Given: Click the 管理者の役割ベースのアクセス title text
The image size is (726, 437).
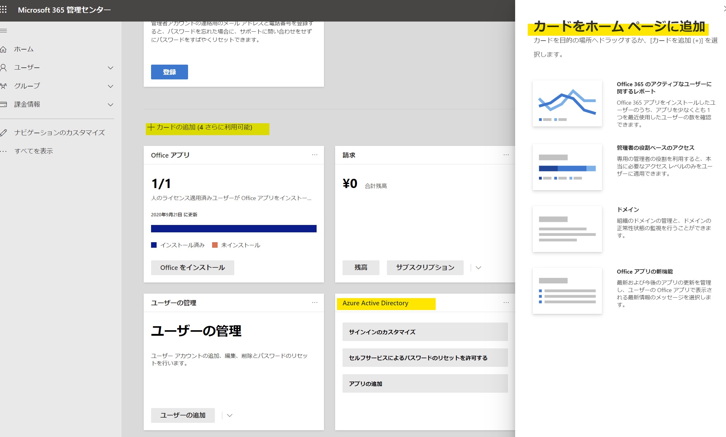Looking at the screenshot, I should (x=655, y=148).
